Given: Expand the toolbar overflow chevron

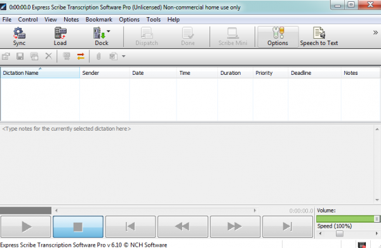Looking at the screenshot, I should [x=375, y=32].
